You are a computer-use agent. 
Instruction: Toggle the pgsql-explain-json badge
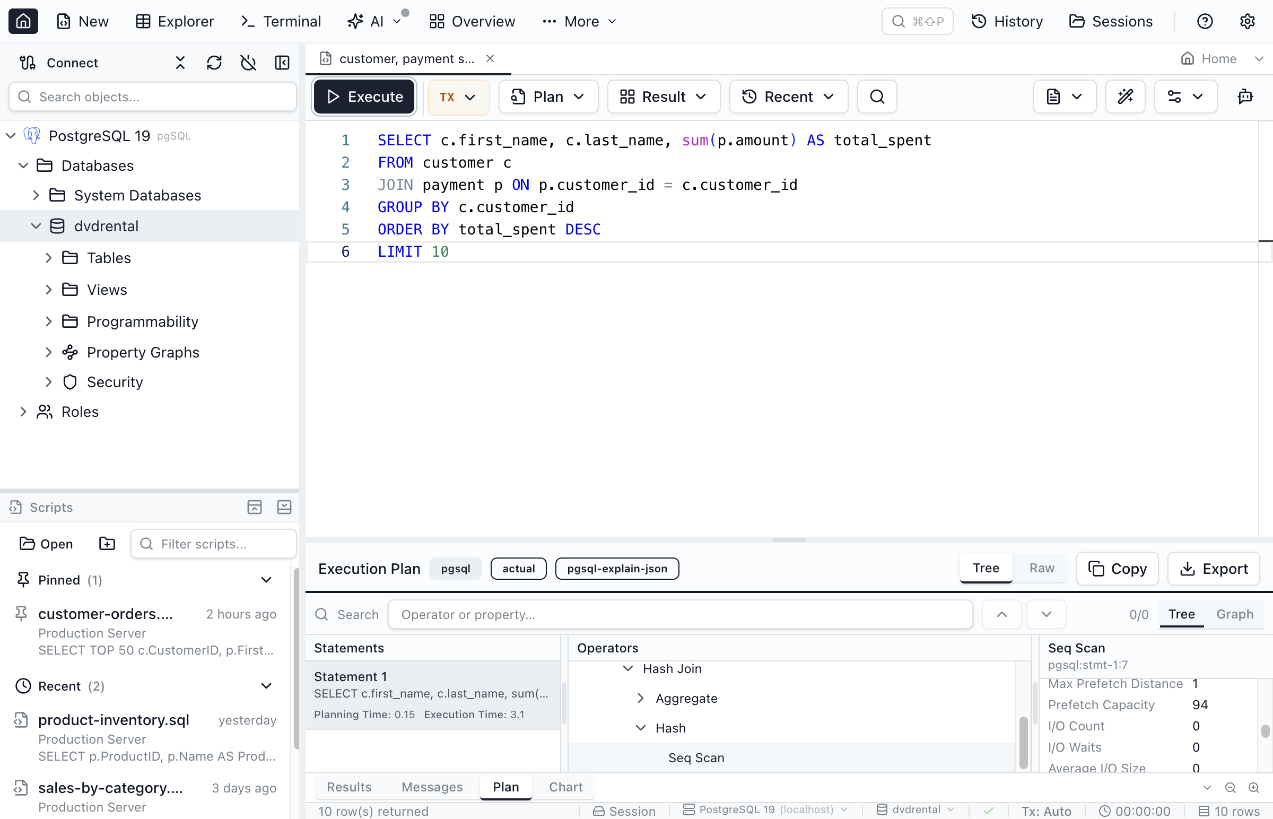pyautogui.click(x=617, y=569)
